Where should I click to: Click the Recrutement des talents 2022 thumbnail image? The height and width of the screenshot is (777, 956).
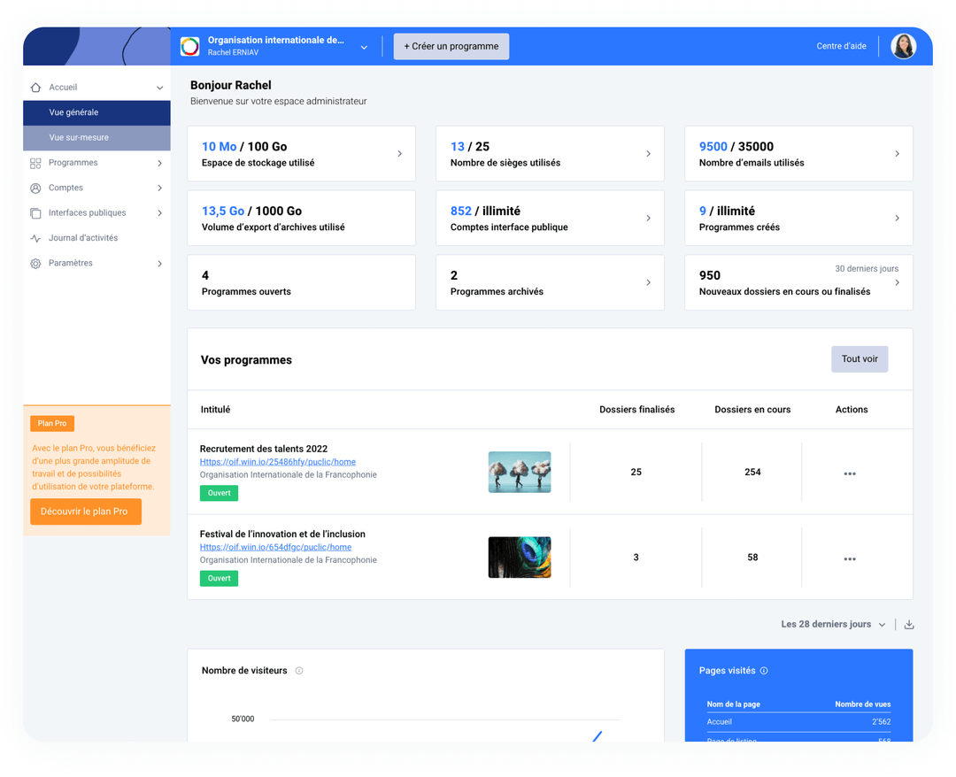click(519, 472)
